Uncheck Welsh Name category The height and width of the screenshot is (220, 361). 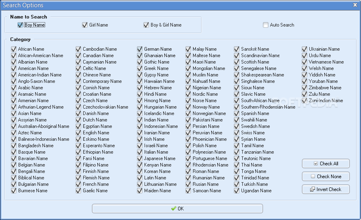click(304, 68)
